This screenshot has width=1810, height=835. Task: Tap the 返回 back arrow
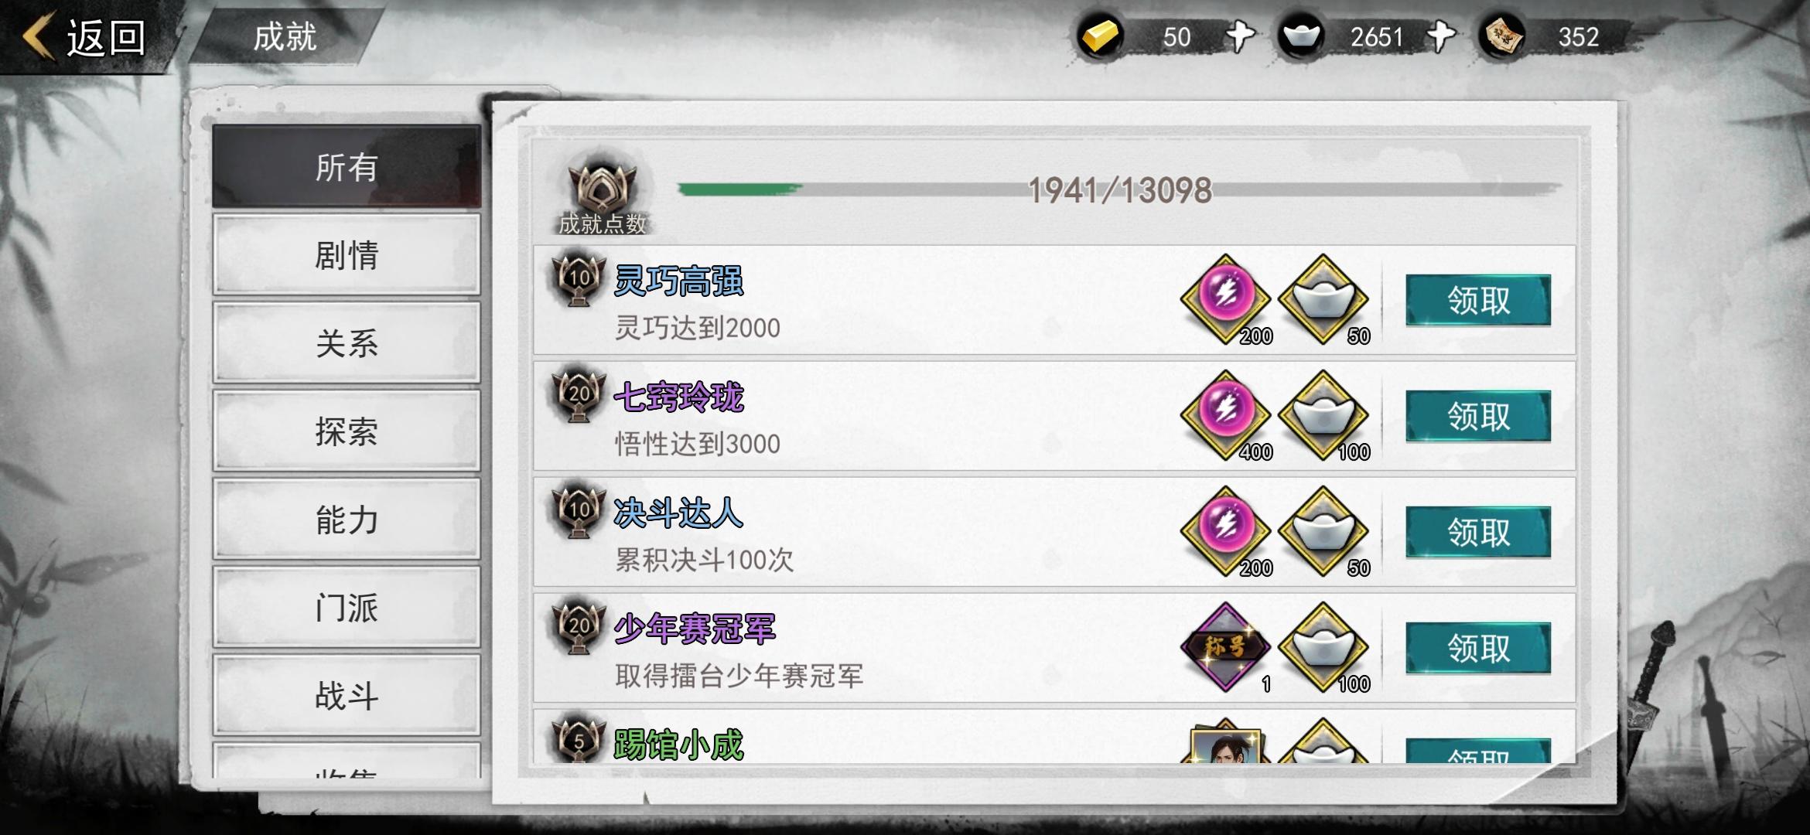84,36
